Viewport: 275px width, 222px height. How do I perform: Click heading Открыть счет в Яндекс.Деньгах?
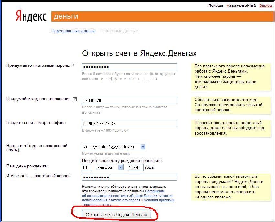(139, 53)
